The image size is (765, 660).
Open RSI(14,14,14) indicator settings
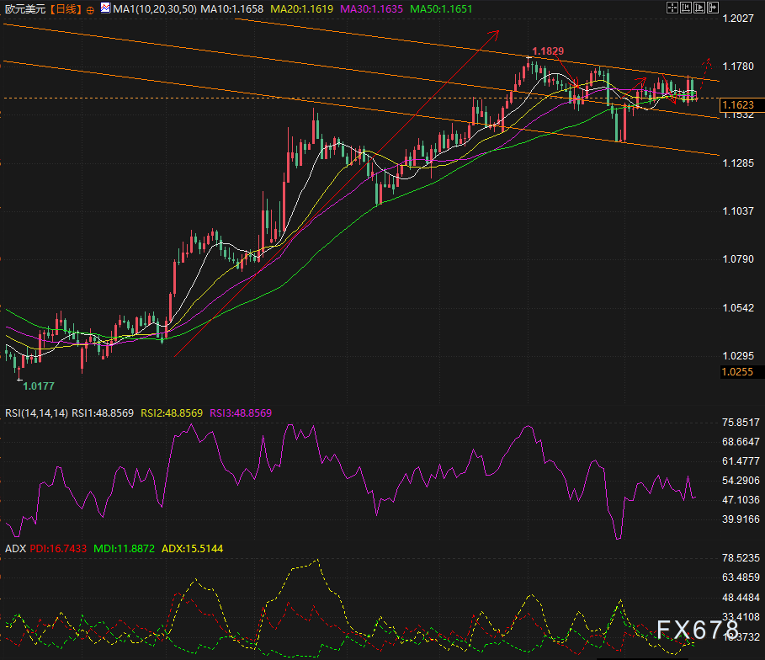[x=36, y=413]
